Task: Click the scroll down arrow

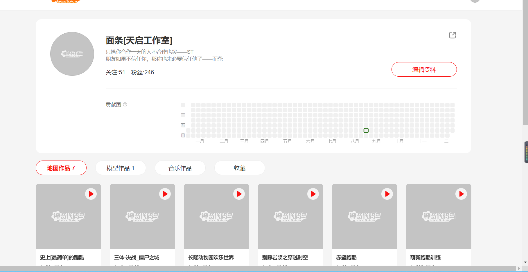Action: pyautogui.click(x=525, y=262)
